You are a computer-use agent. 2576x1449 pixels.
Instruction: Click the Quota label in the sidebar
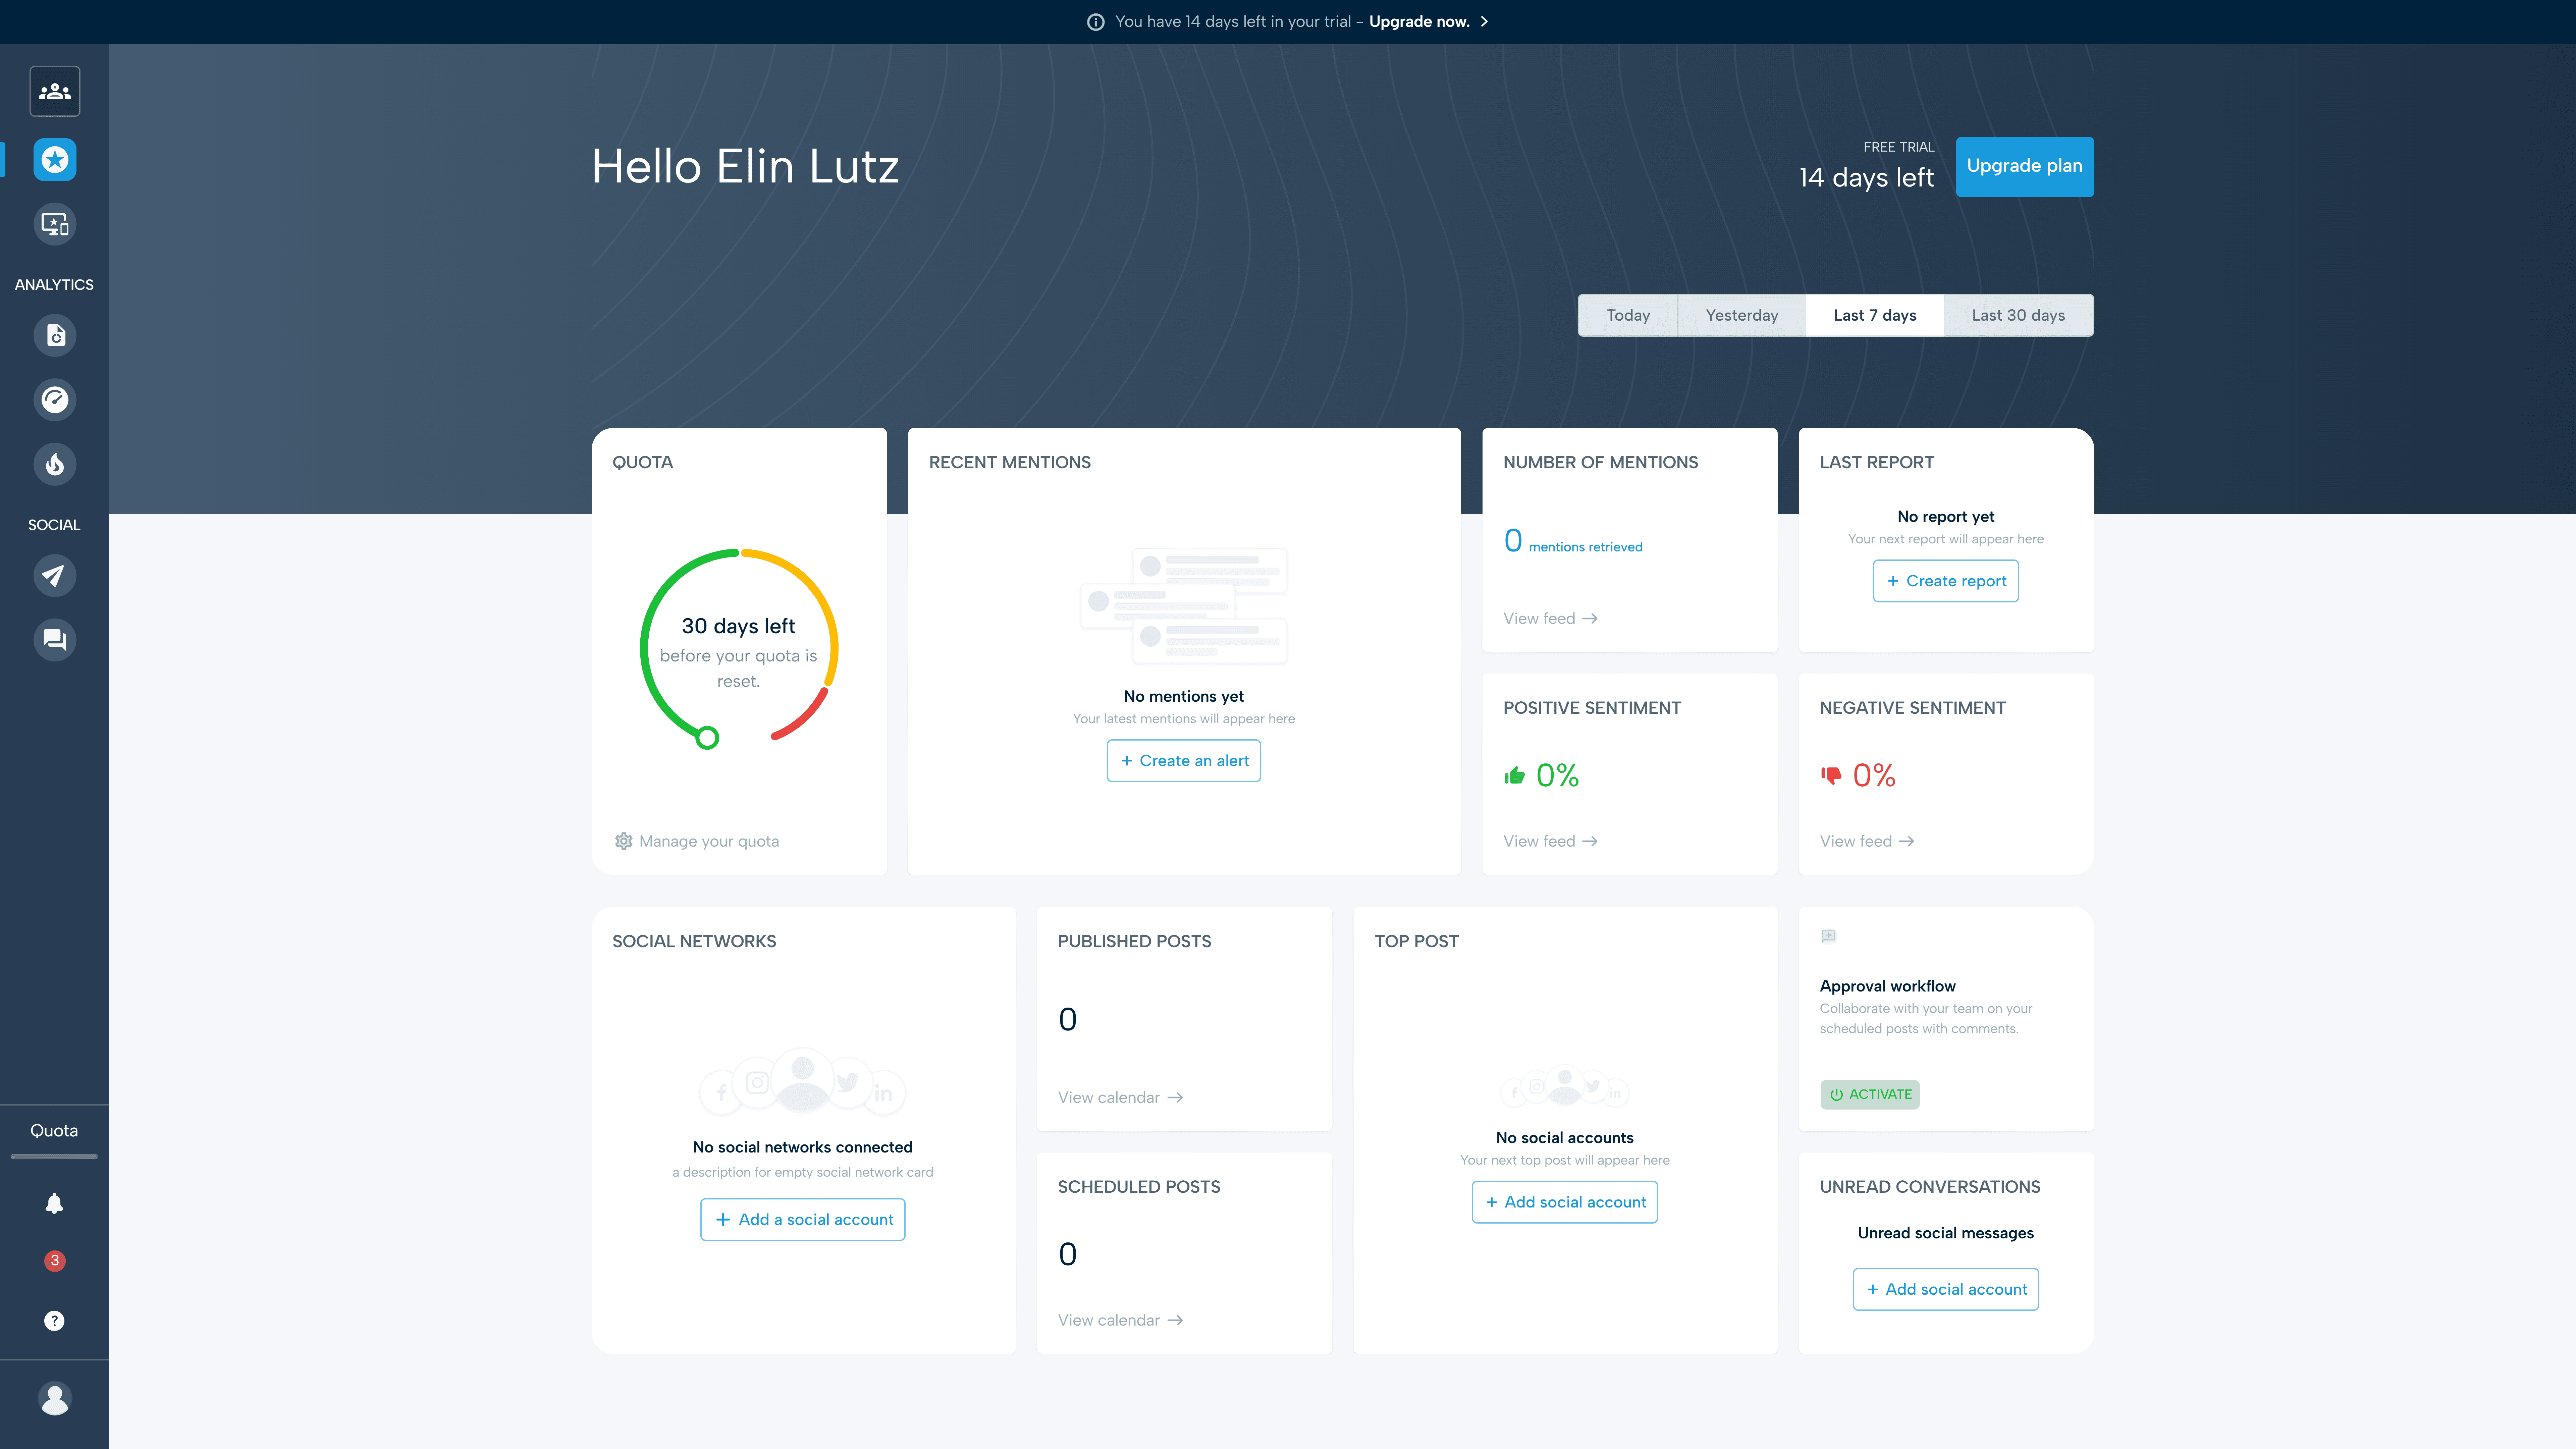click(54, 1131)
